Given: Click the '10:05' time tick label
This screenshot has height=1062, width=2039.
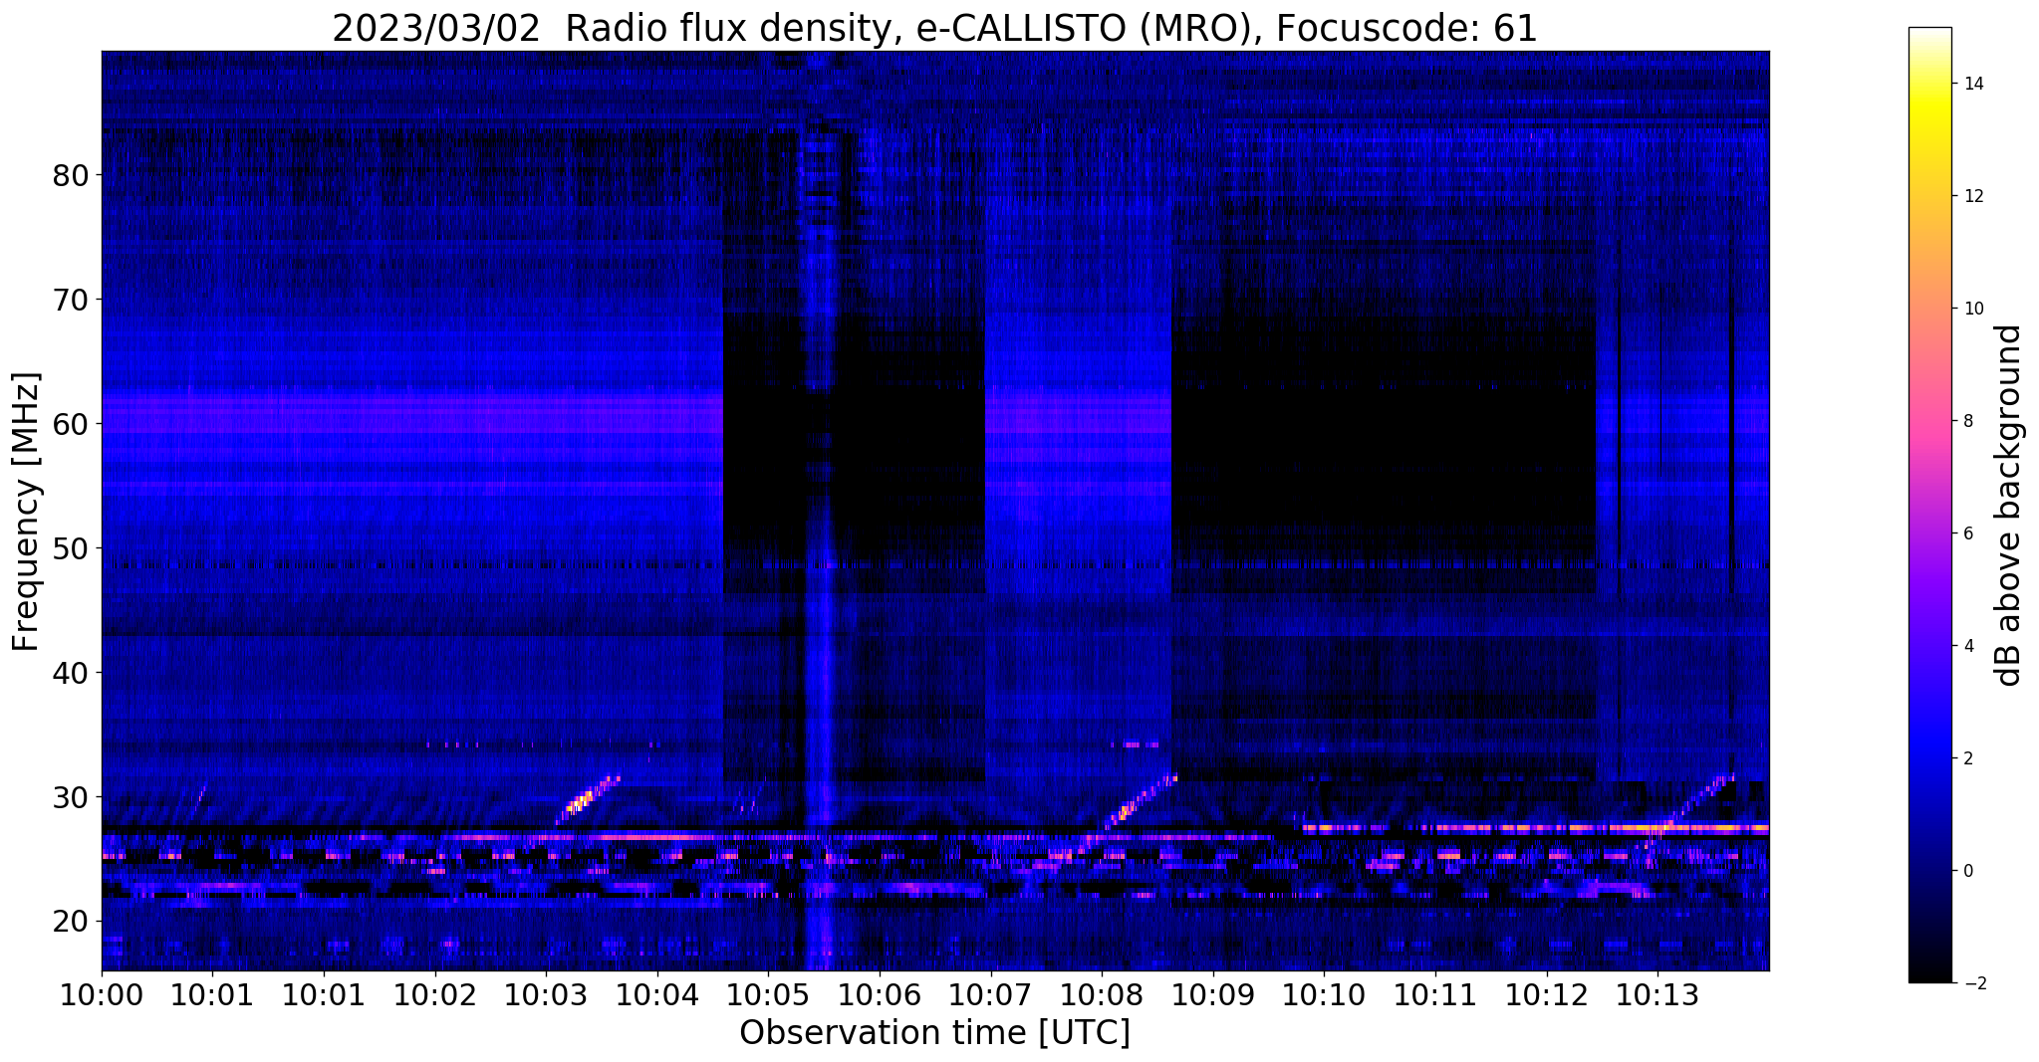Looking at the screenshot, I should 768,996.
